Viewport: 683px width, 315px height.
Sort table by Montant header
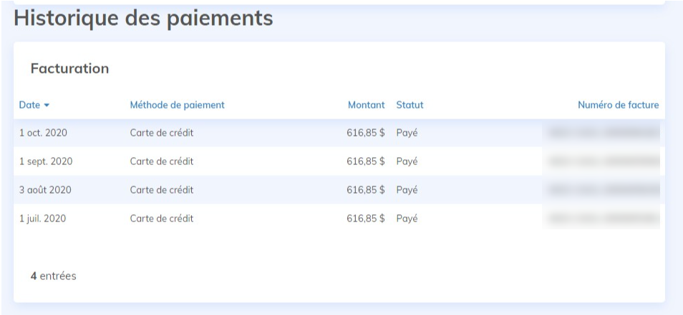366,105
